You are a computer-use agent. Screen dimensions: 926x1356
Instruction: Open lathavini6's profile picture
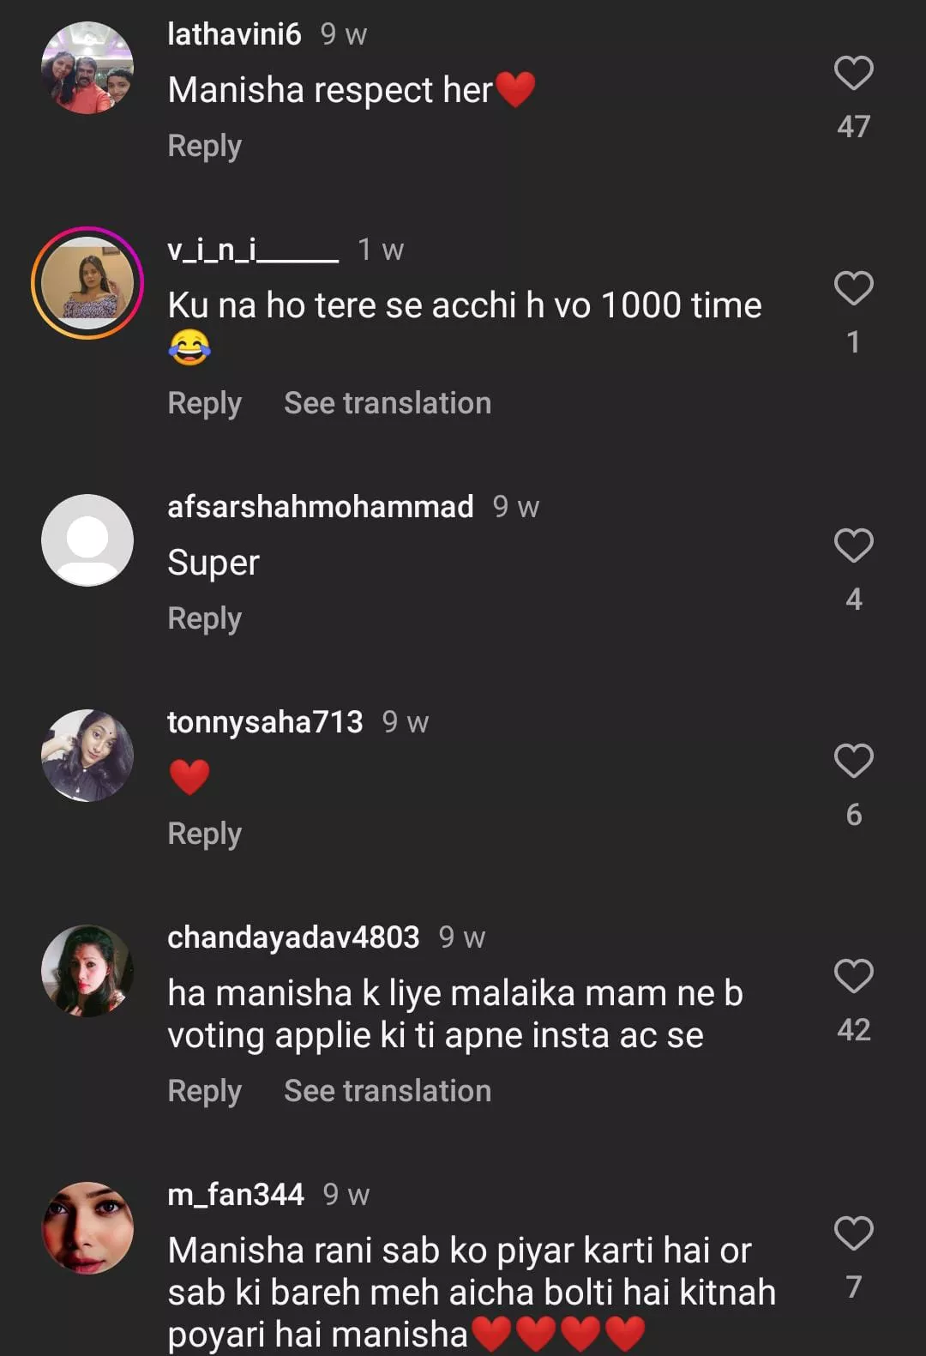(x=87, y=69)
